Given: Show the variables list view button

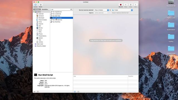Looking at the screenshot, I should click(x=78, y=92).
